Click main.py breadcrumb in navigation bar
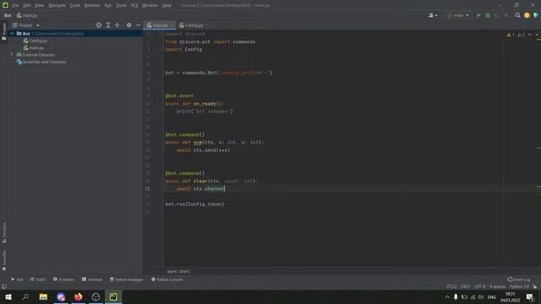 tap(27, 15)
